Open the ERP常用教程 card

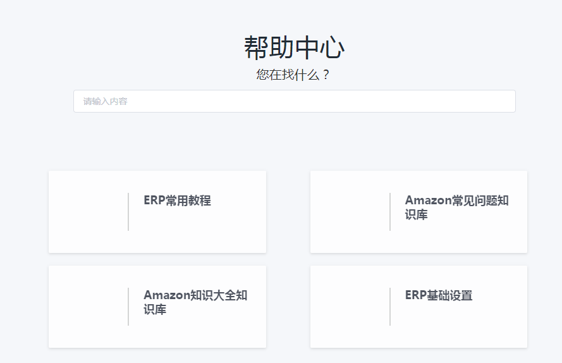coord(157,212)
